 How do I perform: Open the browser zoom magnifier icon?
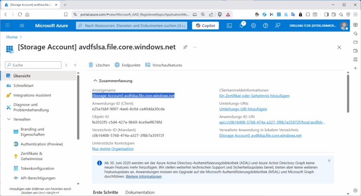[203, 14]
